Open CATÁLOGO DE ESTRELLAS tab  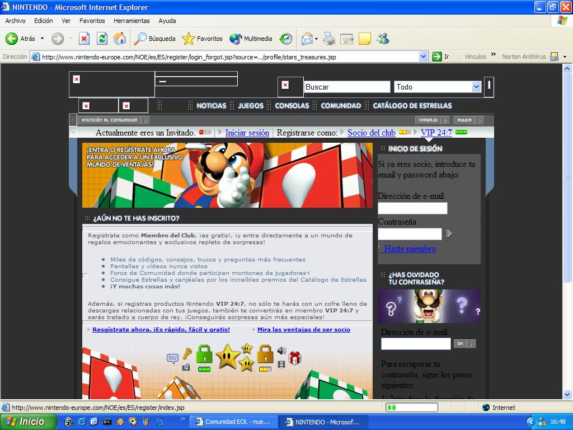click(x=412, y=106)
